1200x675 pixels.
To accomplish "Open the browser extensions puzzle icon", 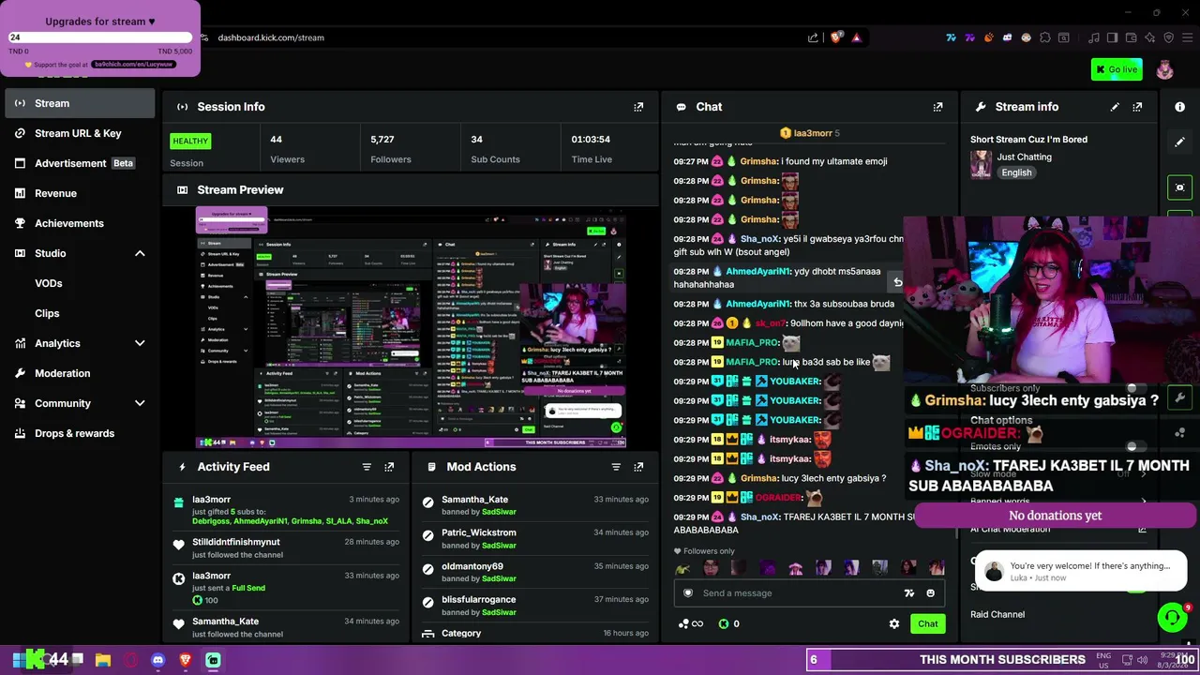I will coord(1044,37).
